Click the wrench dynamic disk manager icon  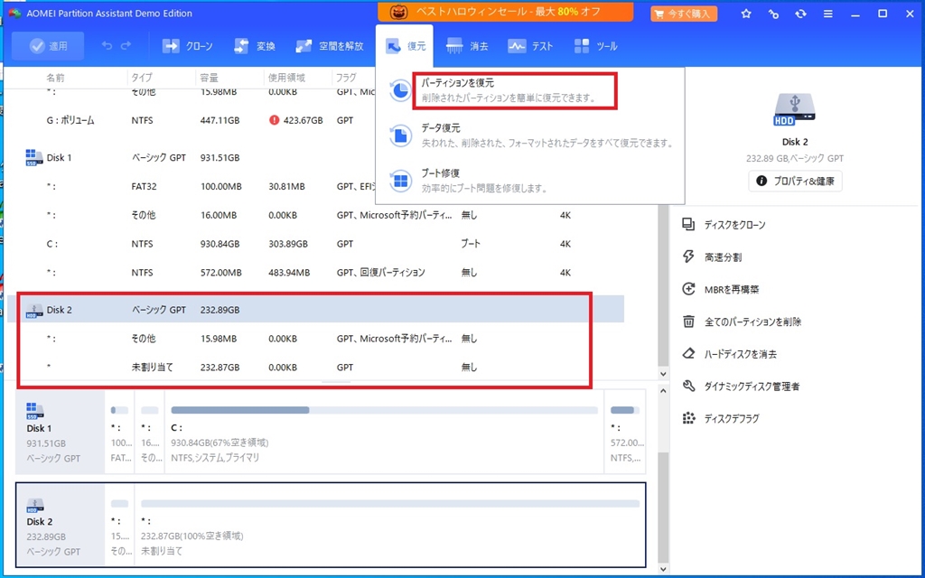click(x=688, y=387)
